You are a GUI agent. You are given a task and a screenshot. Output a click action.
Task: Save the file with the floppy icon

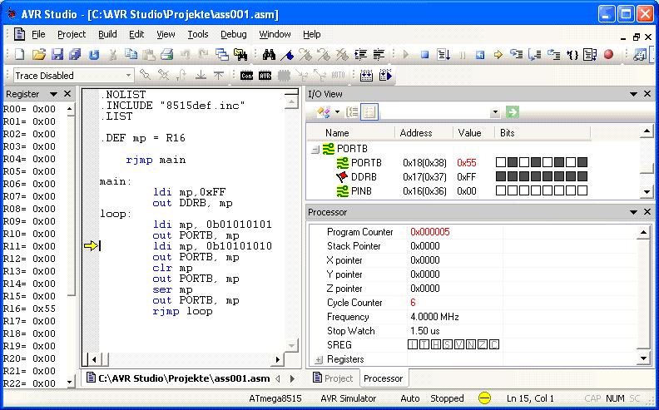tap(57, 54)
